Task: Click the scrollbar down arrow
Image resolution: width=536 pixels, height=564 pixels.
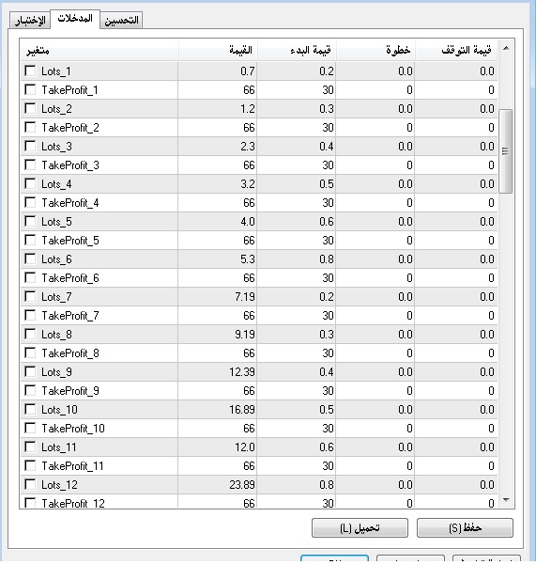Action: coord(506,500)
